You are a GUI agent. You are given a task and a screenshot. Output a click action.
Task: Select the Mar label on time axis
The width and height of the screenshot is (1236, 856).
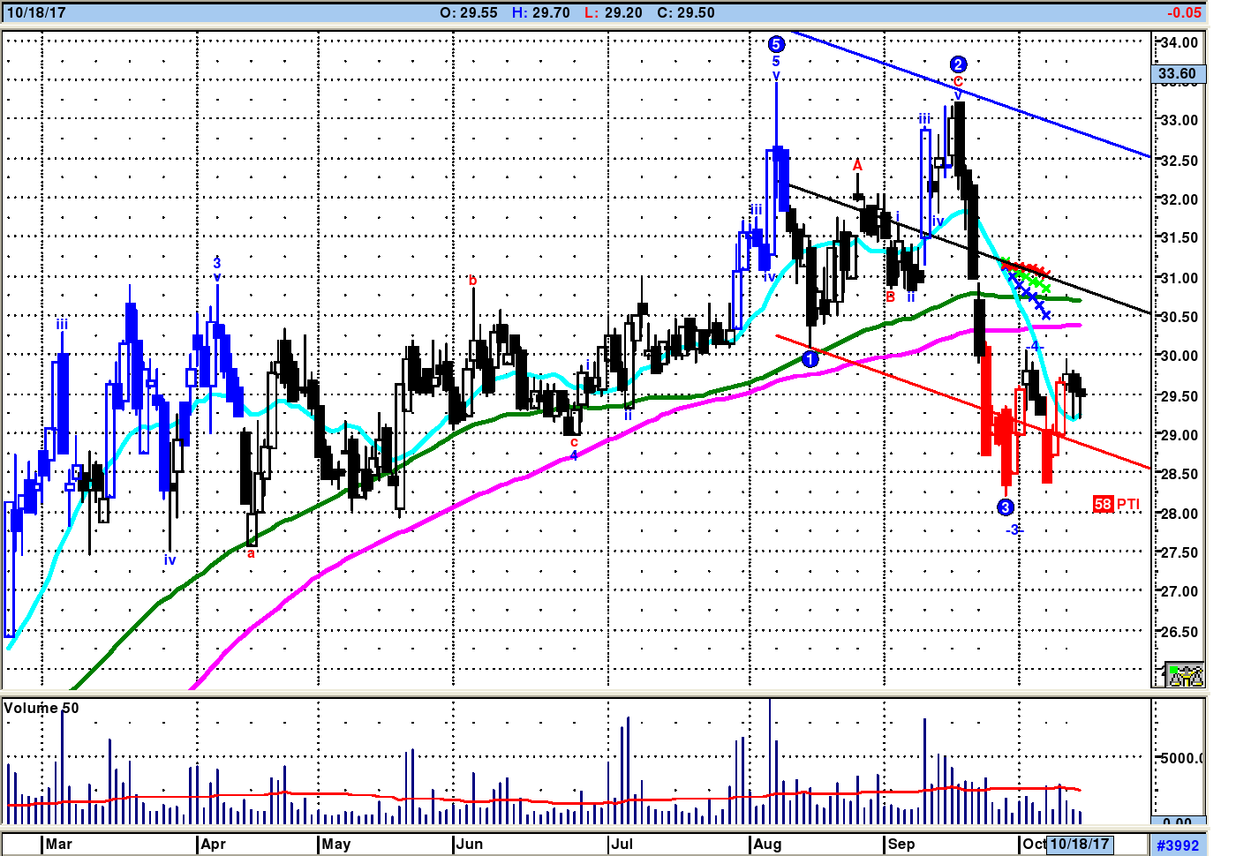point(59,844)
